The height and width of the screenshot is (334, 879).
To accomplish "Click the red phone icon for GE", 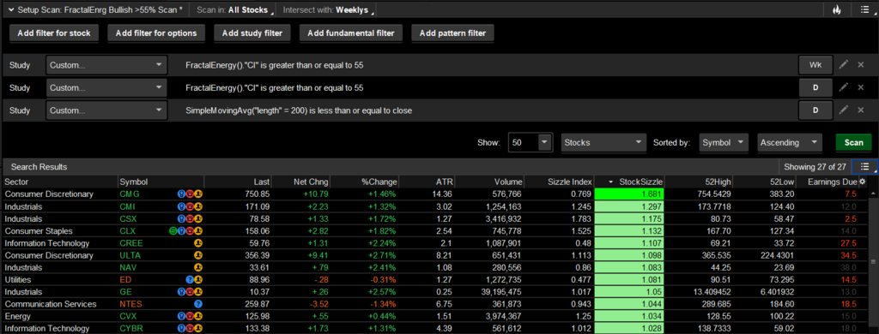I will [190, 292].
